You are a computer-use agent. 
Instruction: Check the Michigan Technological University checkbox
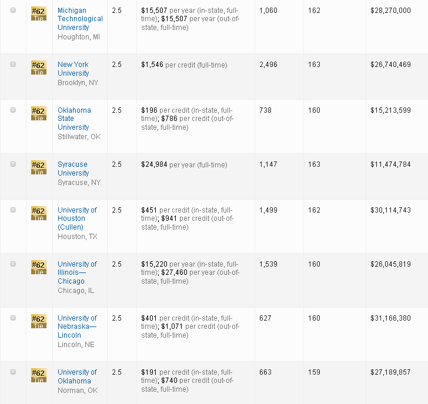pyautogui.click(x=13, y=11)
